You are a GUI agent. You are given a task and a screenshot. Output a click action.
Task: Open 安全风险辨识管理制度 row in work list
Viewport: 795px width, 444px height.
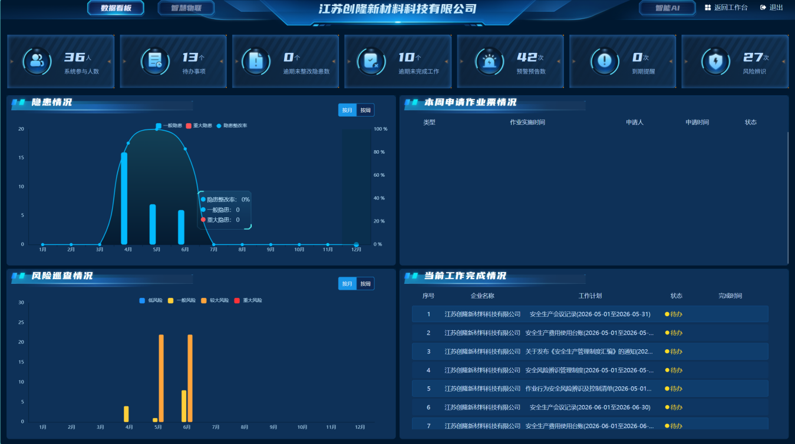pyautogui.click(x=590, y=370)
